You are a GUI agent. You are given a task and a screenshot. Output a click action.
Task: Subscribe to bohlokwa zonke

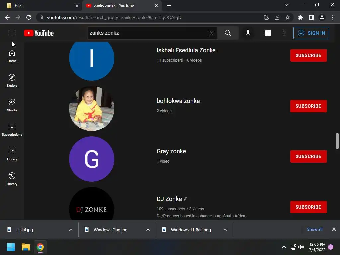pos(308,106)
